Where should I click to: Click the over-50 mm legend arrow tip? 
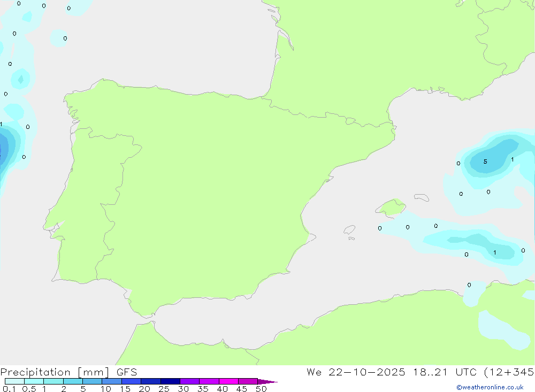point(267,382)
